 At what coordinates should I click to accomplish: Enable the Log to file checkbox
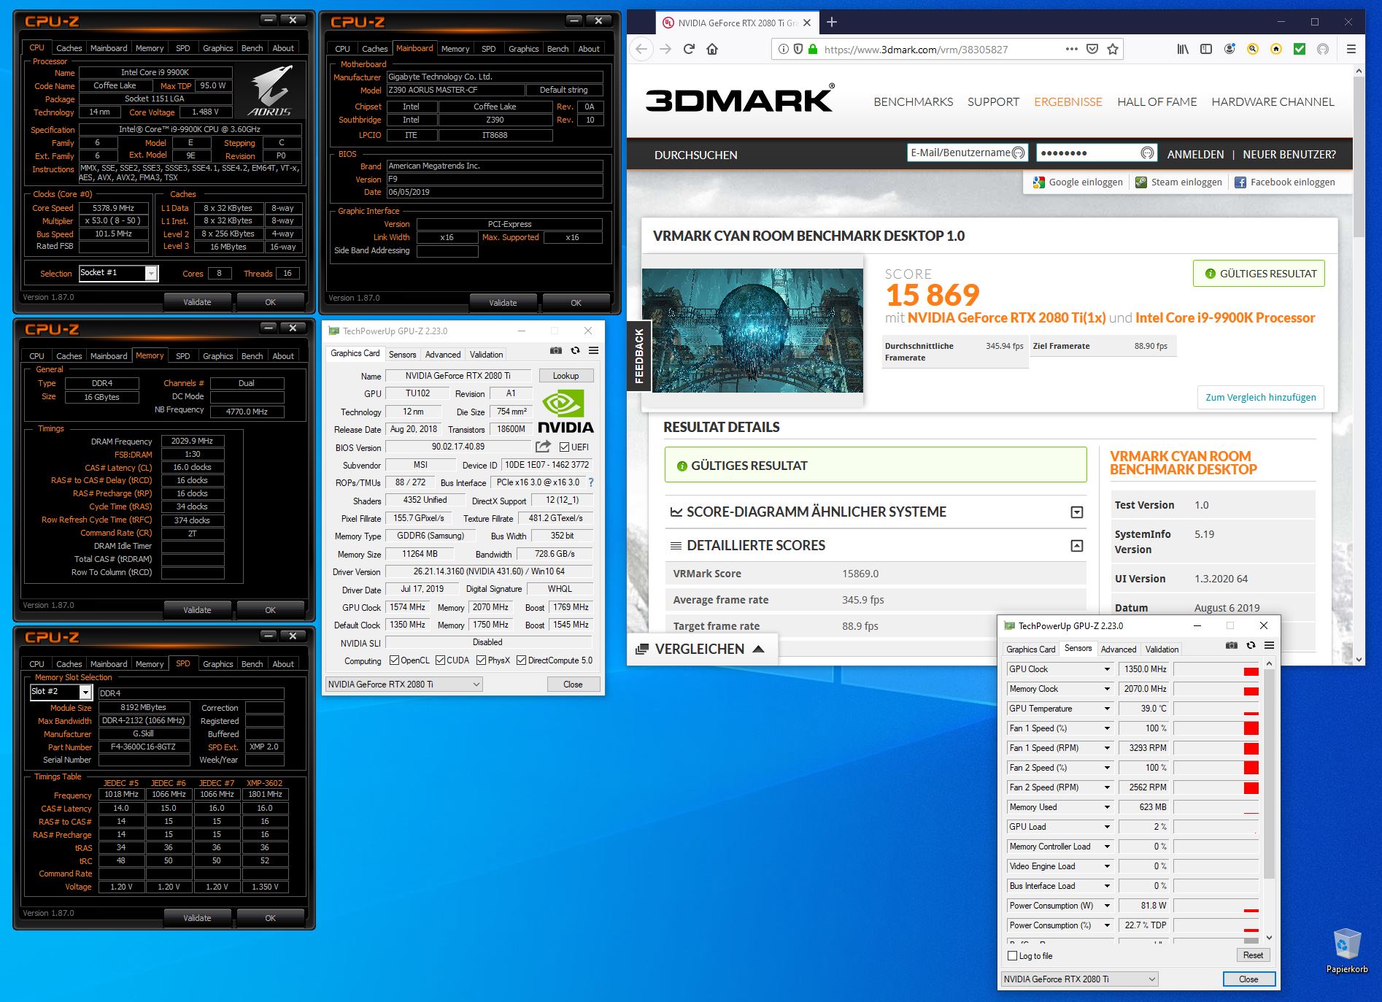[1012, 956]
